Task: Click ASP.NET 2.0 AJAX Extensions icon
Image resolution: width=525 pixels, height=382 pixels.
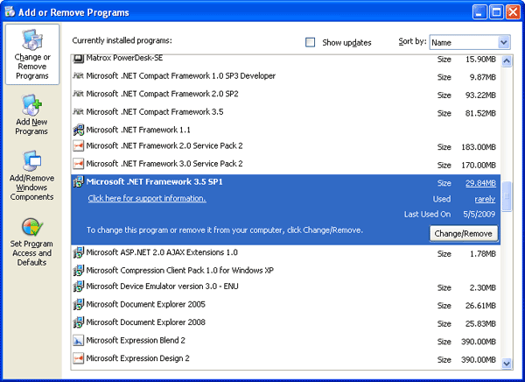Action: [79, 252]
